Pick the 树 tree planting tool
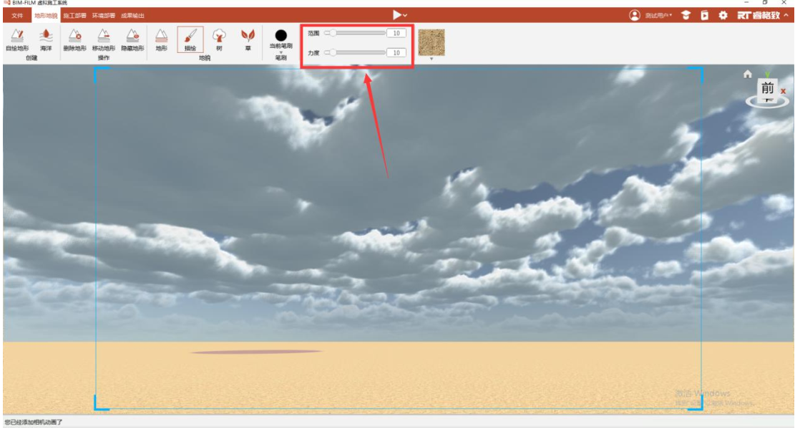 point(219,39)
